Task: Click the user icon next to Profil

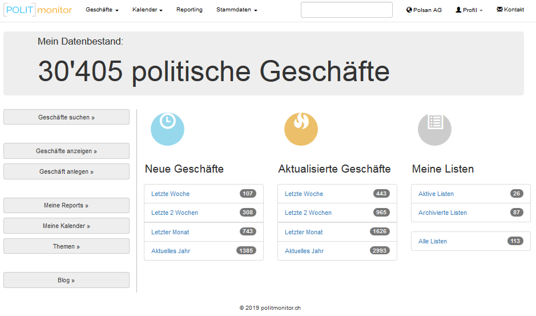Action: 458,10
